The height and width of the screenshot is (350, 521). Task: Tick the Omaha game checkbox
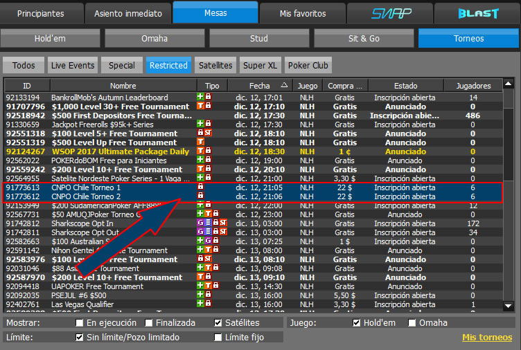pos(412,323)
